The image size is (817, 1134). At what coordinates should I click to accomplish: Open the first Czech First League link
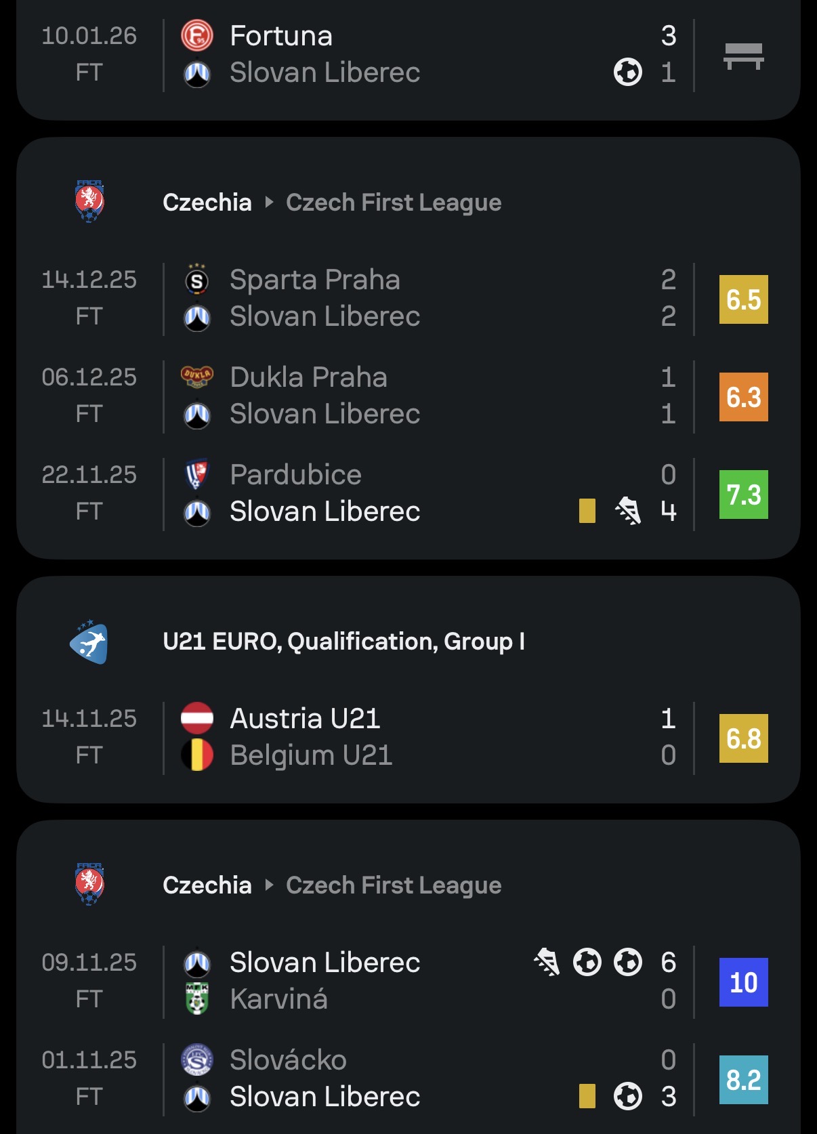(394, 203)
